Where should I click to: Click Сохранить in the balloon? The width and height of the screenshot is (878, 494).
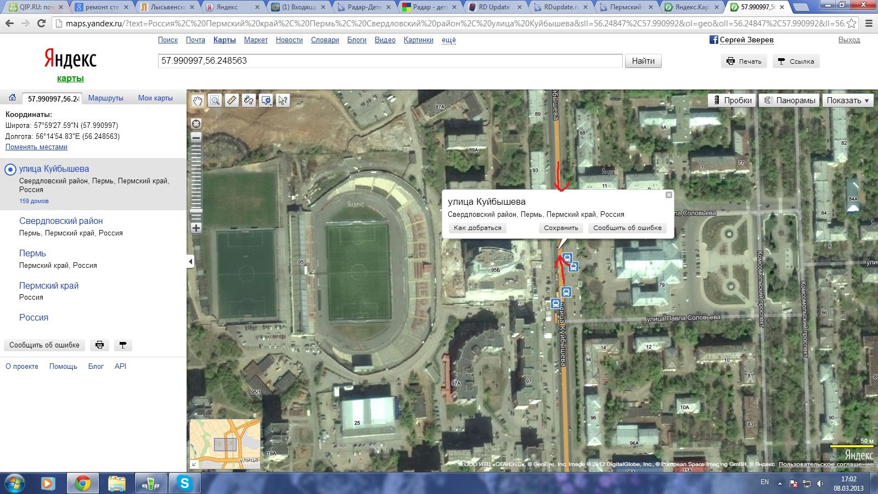[x=561, y=228]
